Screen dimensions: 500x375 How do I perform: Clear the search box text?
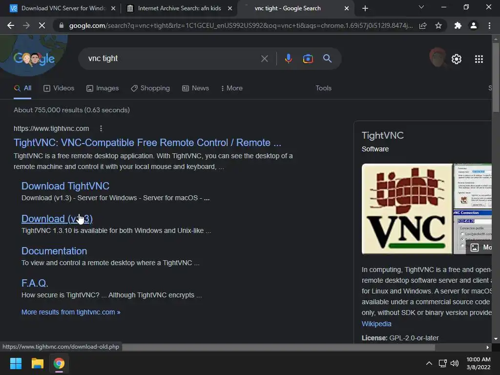point(264,59)
